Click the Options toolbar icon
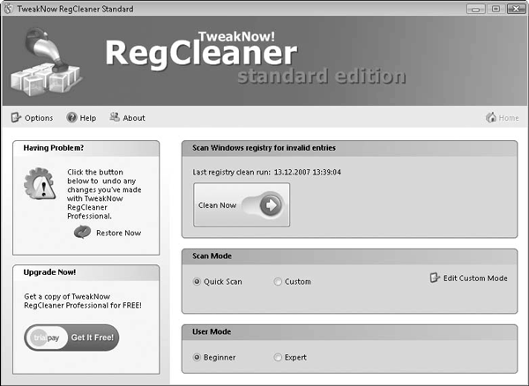 click(x=16, y=117)
